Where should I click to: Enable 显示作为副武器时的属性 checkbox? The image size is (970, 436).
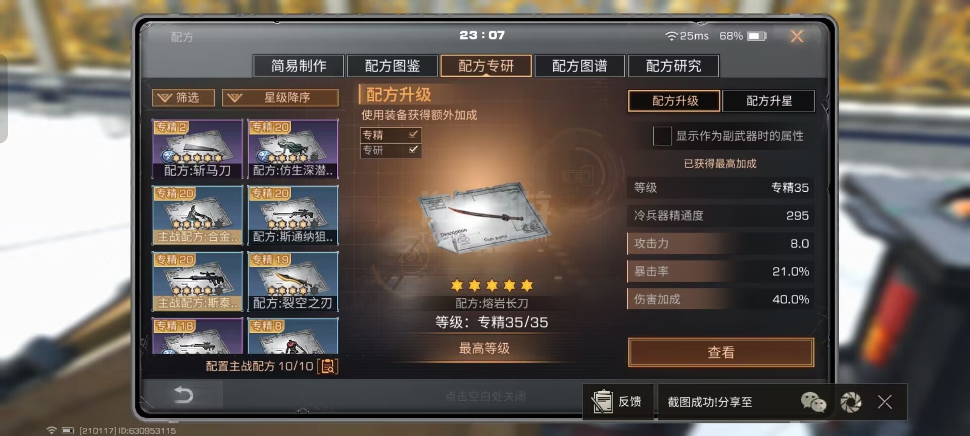coord(662,136)
